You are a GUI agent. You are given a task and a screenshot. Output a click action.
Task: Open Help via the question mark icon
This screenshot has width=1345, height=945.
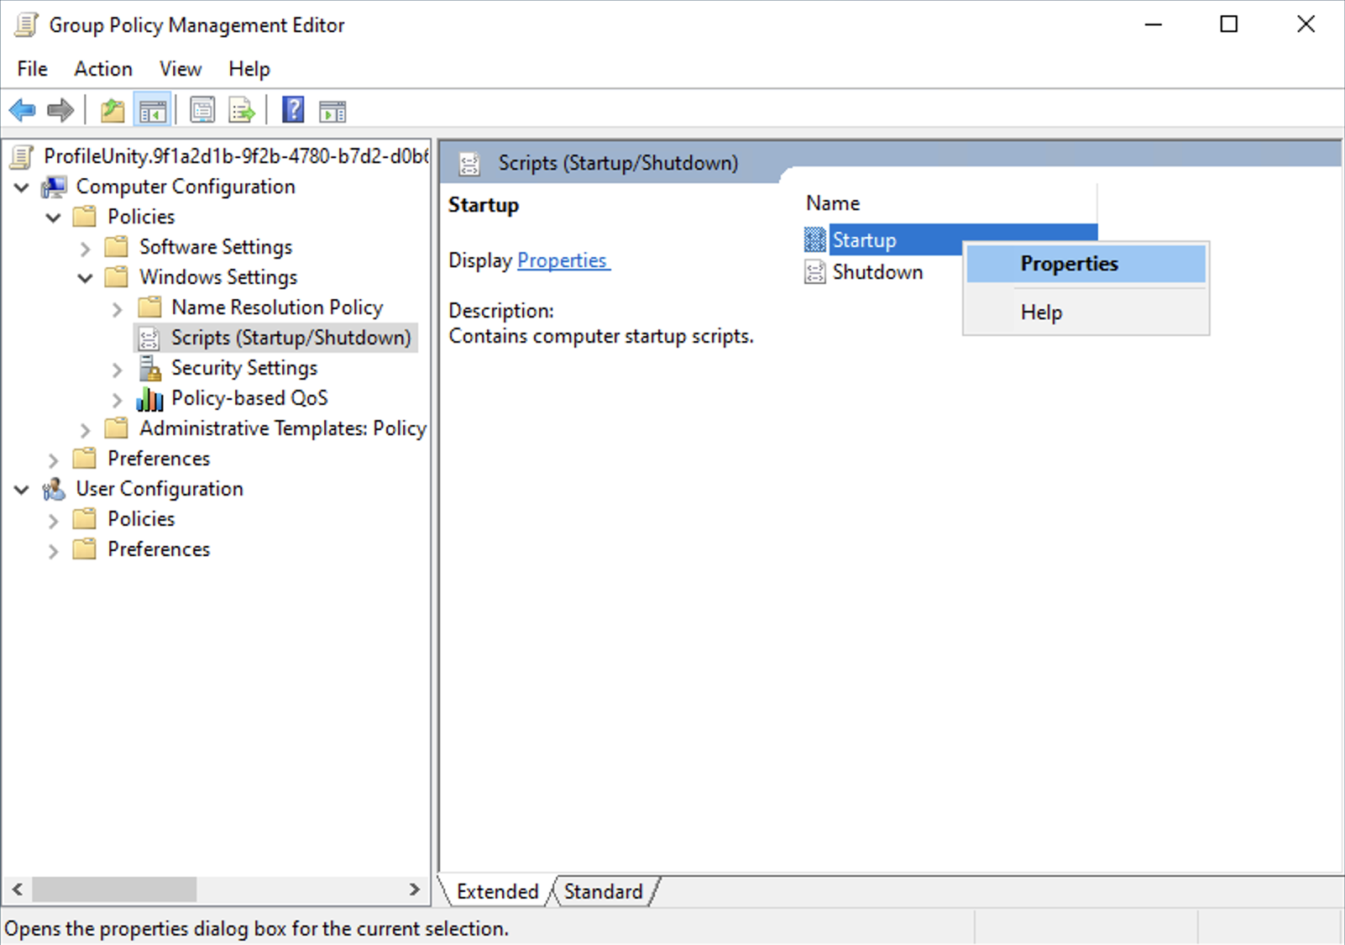click(x=293, y=110)
